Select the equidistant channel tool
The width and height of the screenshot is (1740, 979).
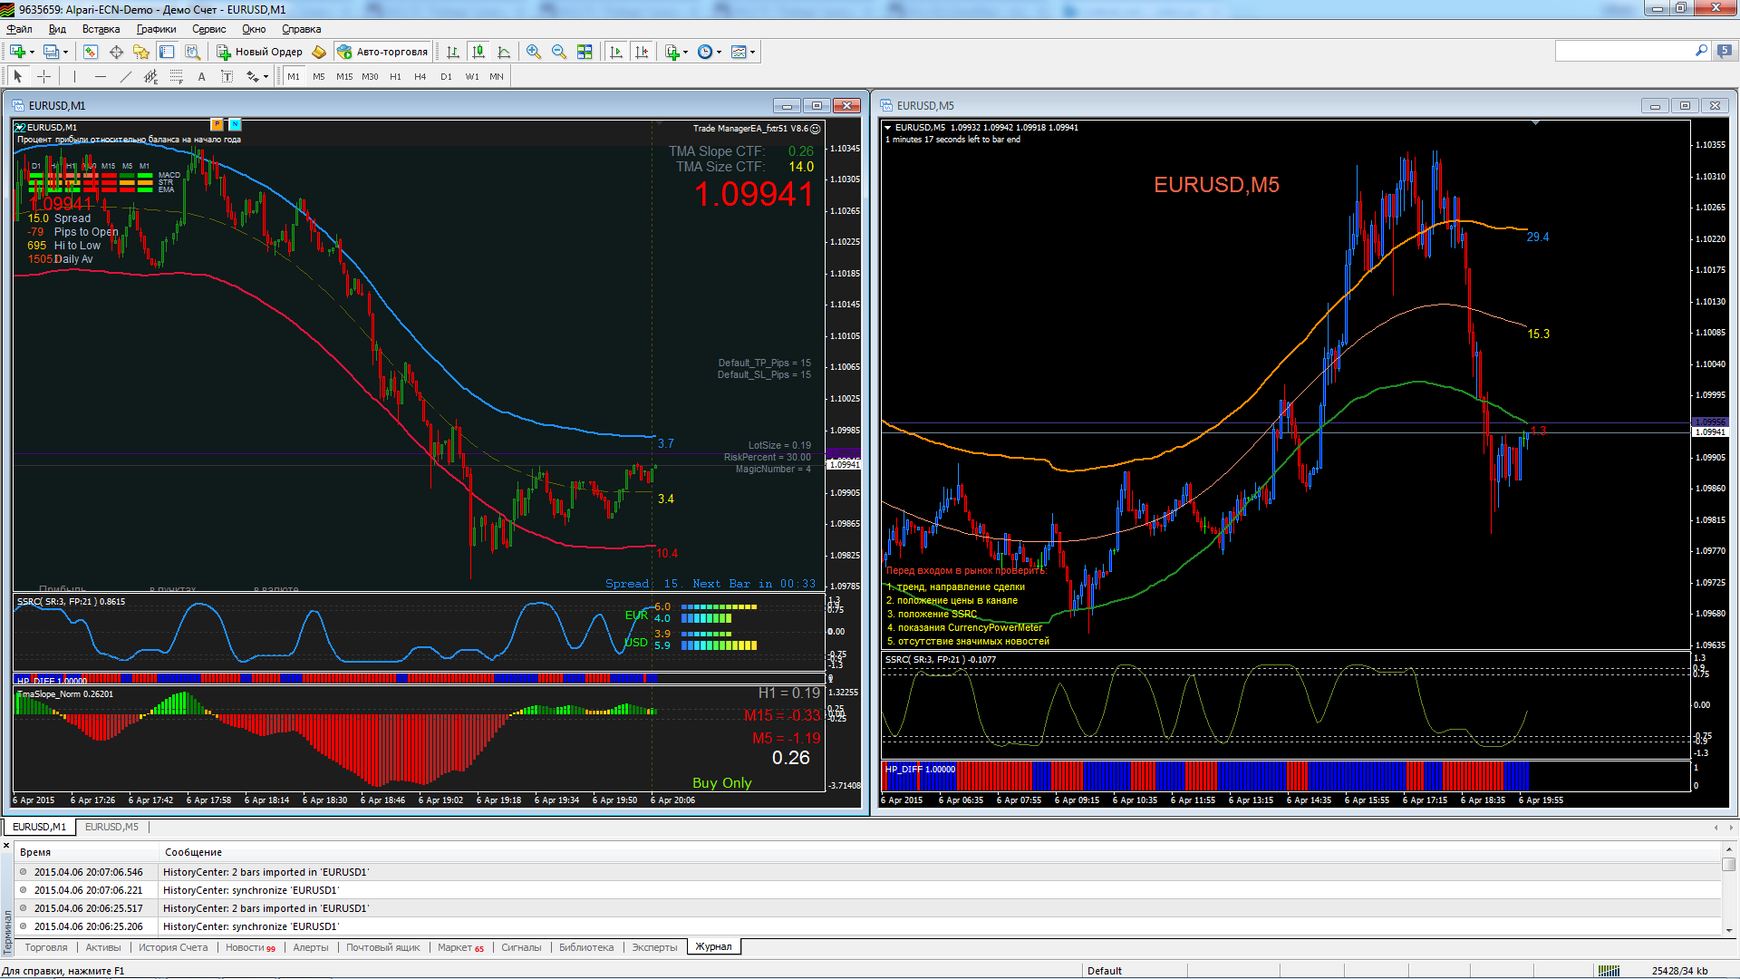pos(151,76)
